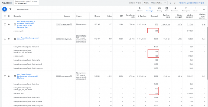
Task: Open the date range dropdown '4 квіт. – 3 трав. 2026 р.'
Action: coord(155,3)
